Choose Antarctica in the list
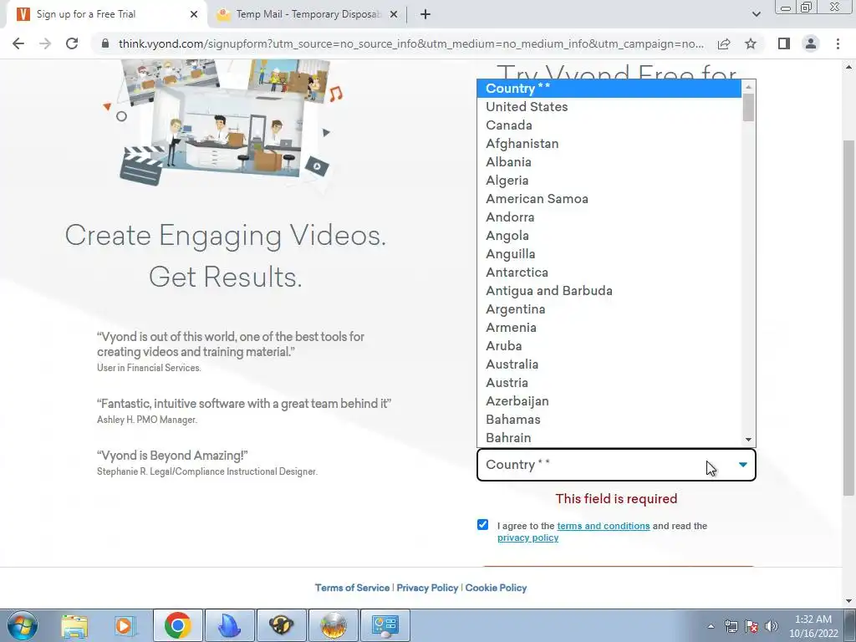The height and width of the screenshot is (642, 856). click(609, 273)
